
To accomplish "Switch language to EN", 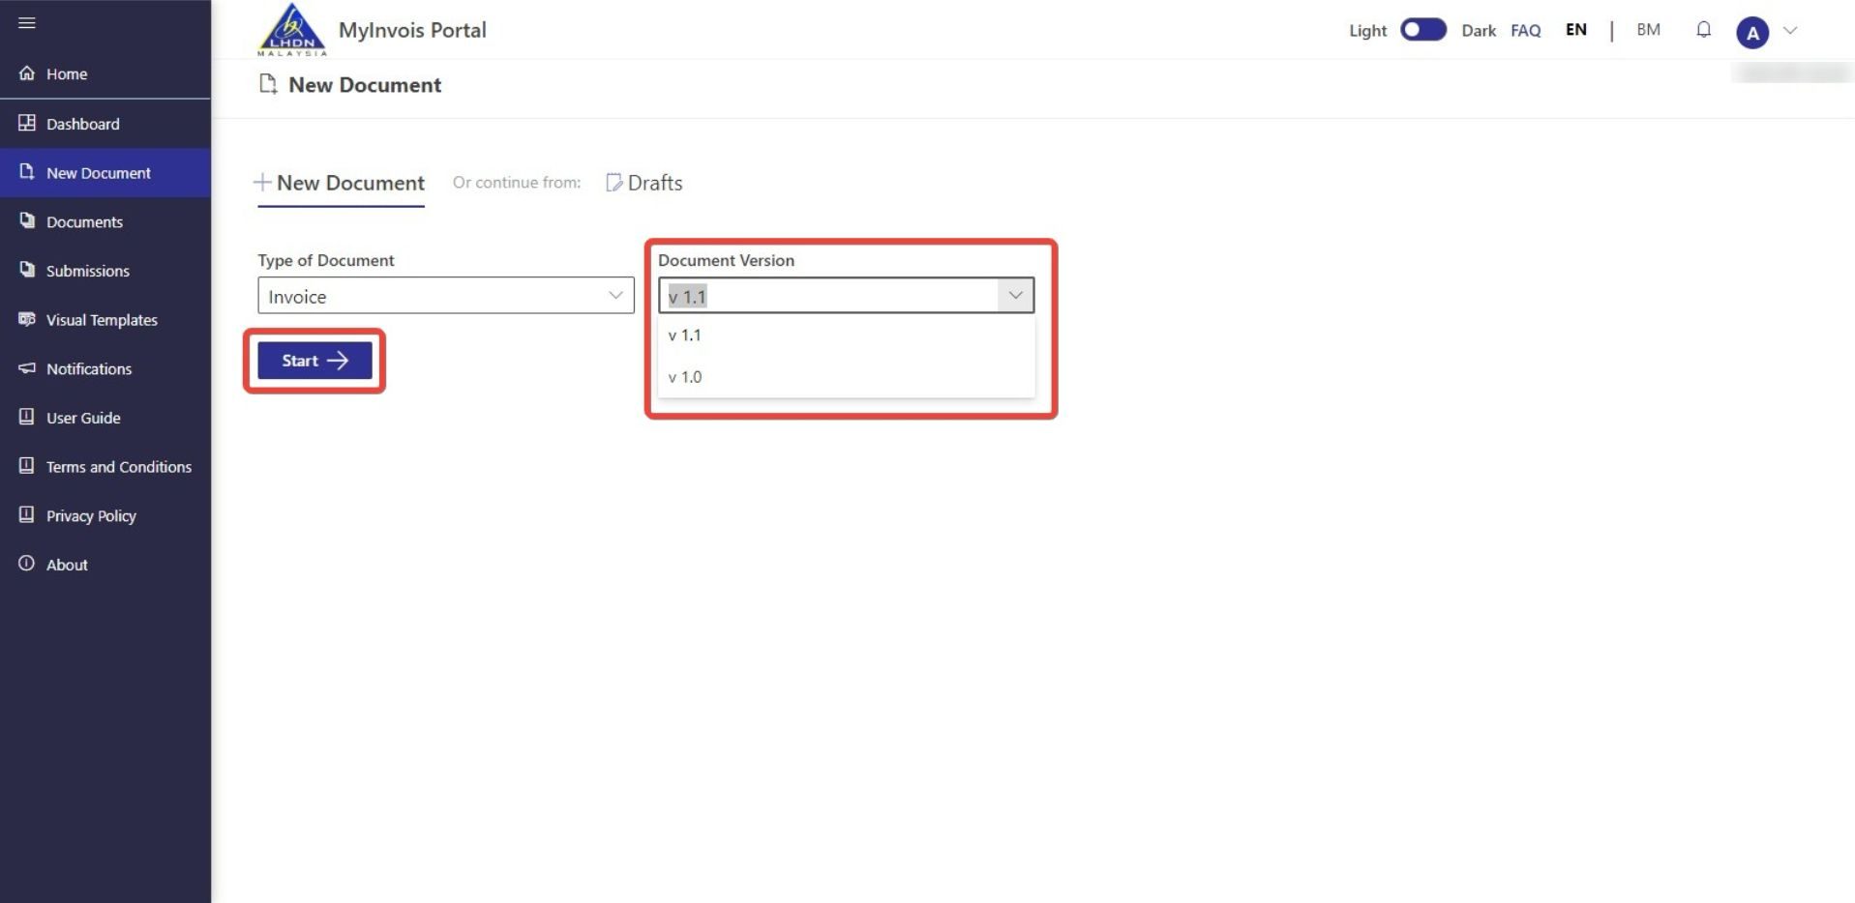I will 1576,30.
